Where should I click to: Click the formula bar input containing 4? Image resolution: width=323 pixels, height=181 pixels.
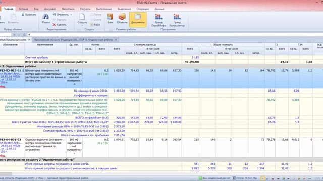[x=175, y=35]
